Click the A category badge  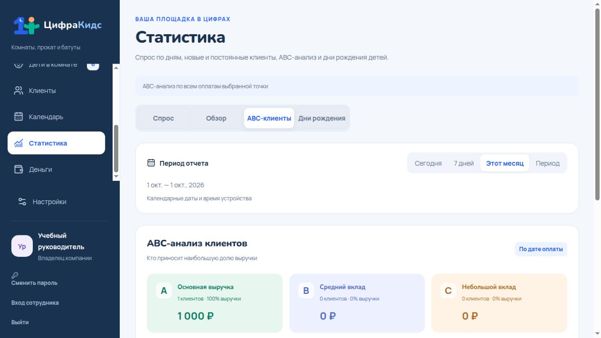coord(164,291)
